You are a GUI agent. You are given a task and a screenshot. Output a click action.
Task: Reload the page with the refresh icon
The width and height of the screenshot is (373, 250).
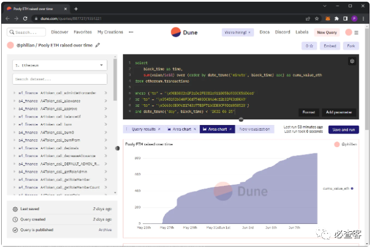[25, 19]
